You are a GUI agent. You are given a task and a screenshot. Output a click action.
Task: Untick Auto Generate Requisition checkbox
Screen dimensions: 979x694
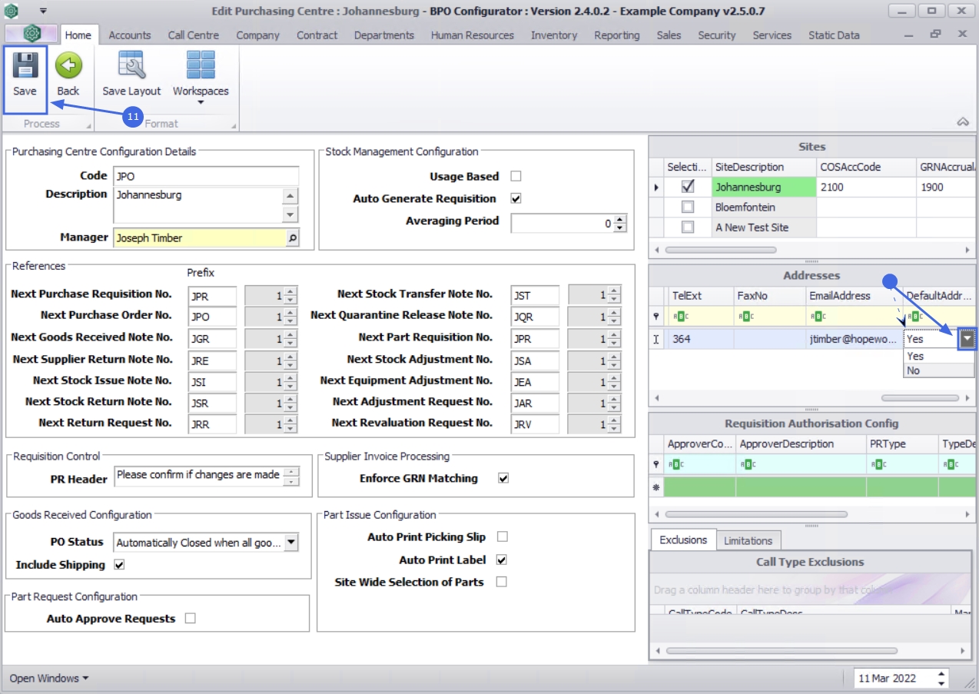click(516, 198)
